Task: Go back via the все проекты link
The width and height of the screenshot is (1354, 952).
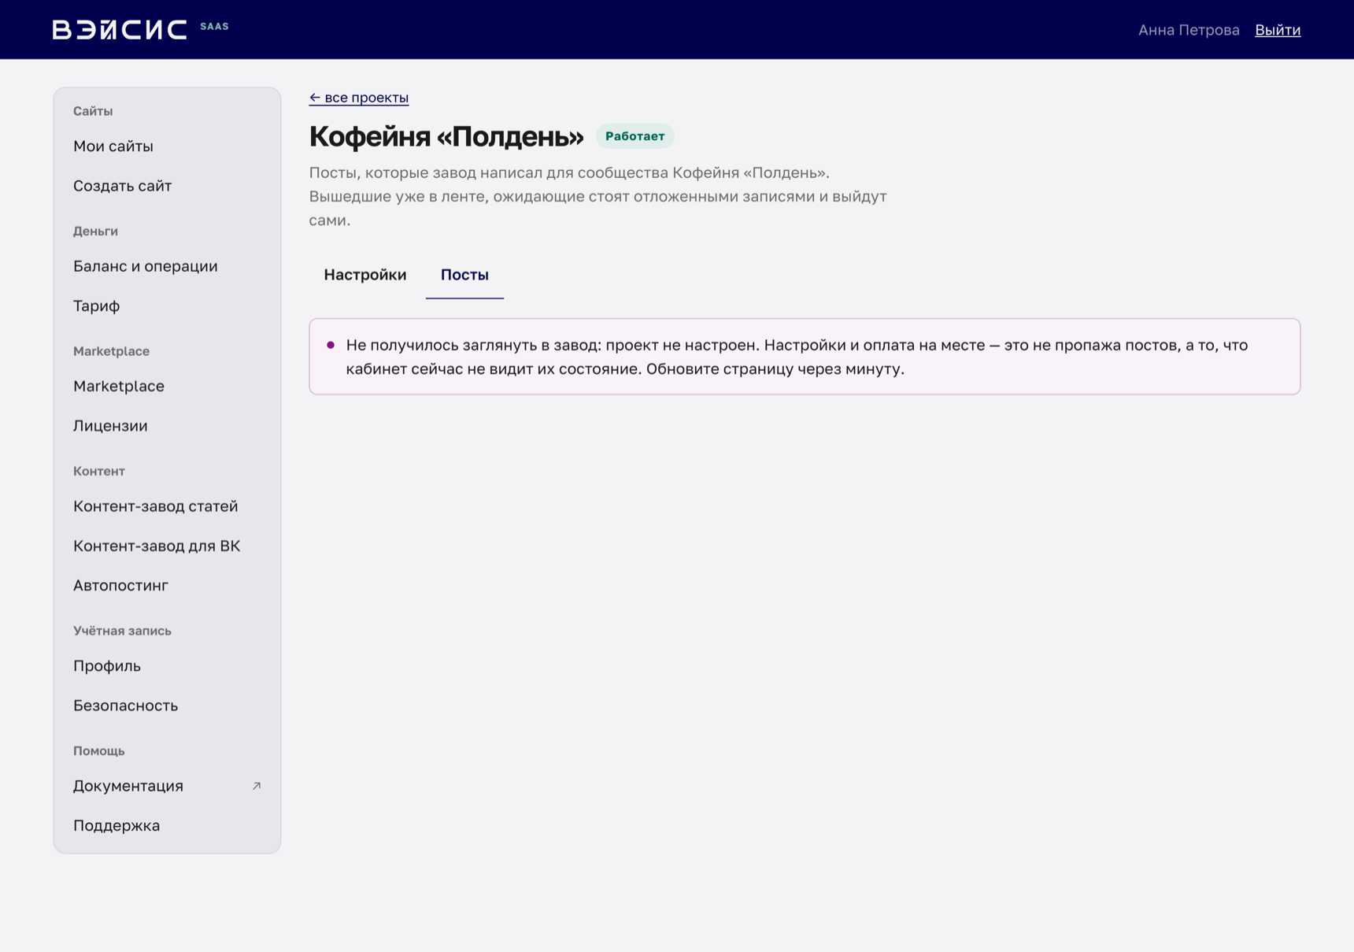Action: tap(359, 98)
